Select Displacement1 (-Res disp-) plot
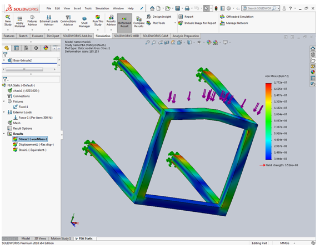This screenshot has width=320, height=249. point(33,145)
